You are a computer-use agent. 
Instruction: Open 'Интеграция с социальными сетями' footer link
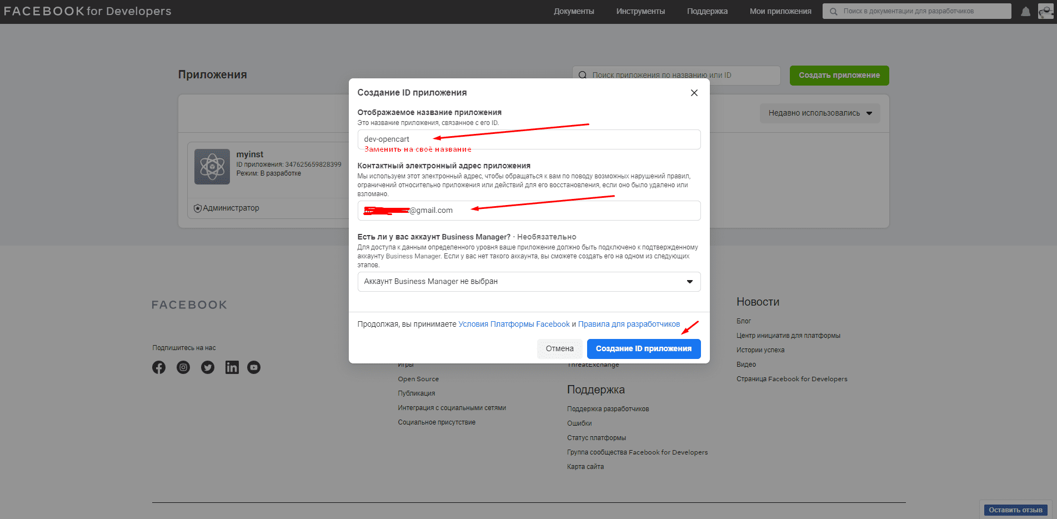(452, 408)
